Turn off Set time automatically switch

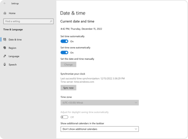(x=64, y=41)
